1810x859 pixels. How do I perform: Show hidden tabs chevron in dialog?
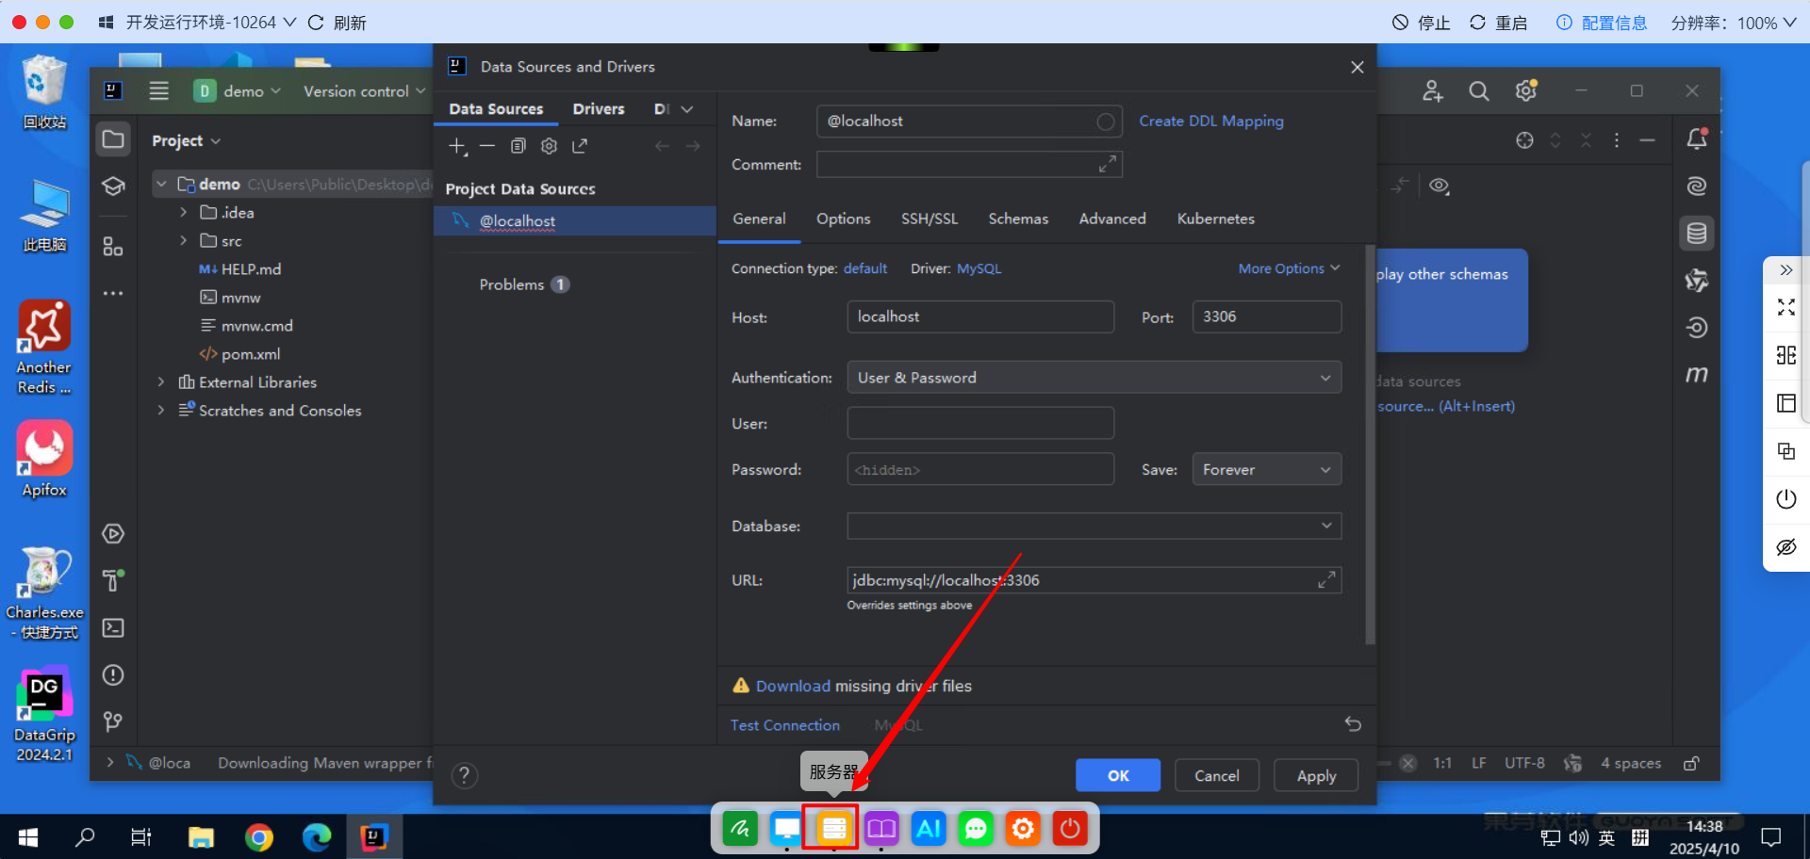pyautogui.click(x=687, y=109)
